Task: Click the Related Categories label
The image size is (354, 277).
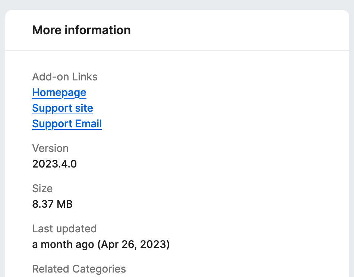Action: point(79,269)
